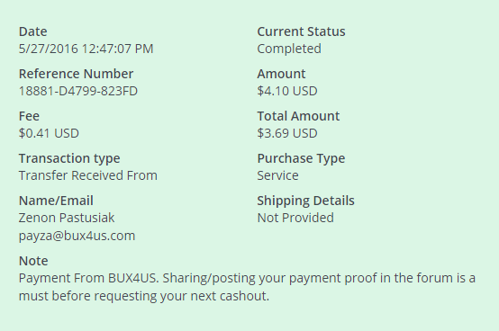Click the Service purchase type value
This screenshot has height=331, width=499.
277,175
